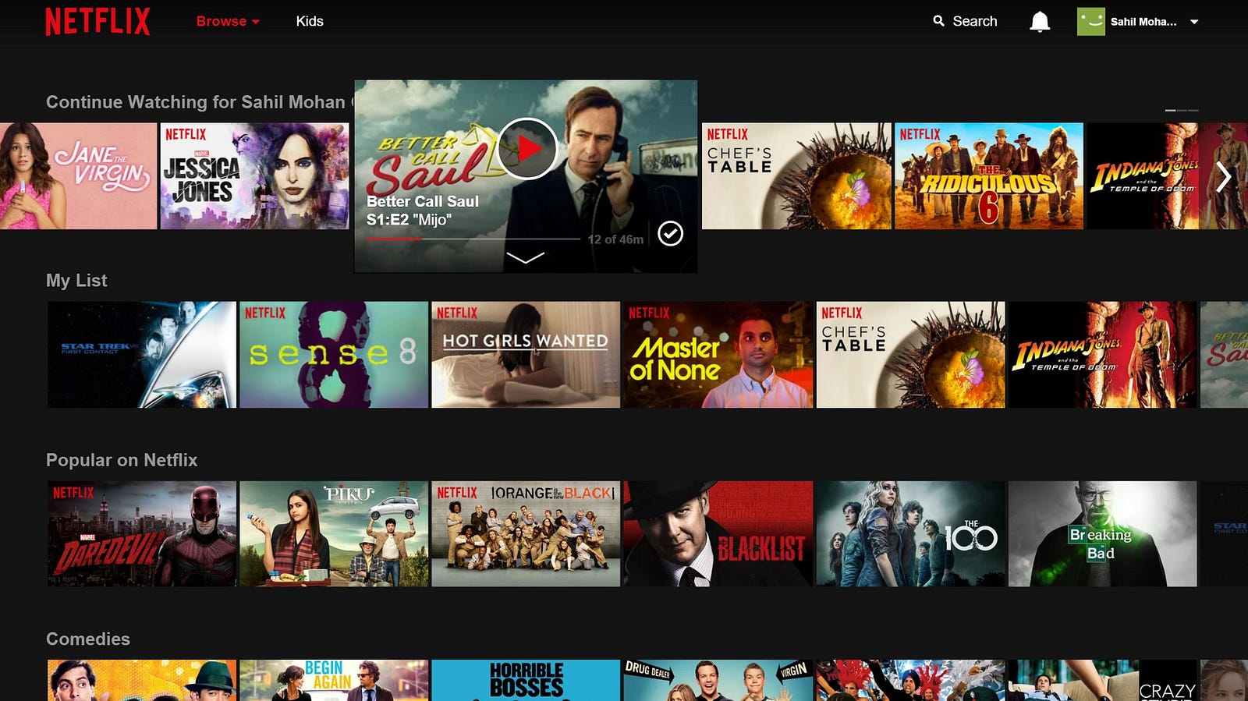
Task: Open the Begin Again thumbnail in Comedies
Action: pyautogui.click(x=334, y=681)
